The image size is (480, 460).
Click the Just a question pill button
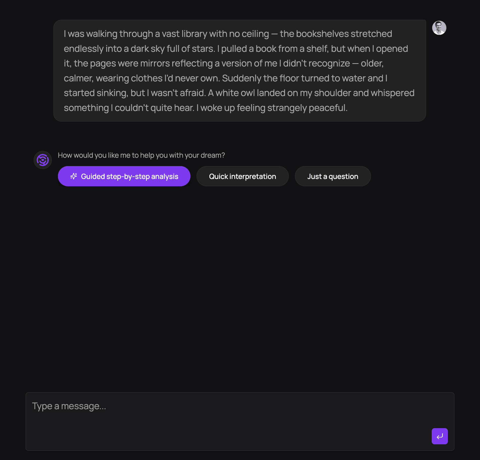333,176
